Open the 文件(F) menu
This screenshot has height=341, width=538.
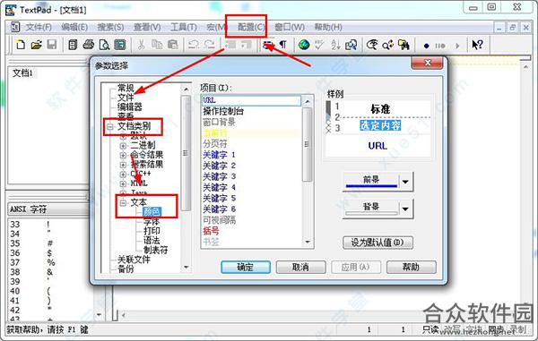coord(39,27)
